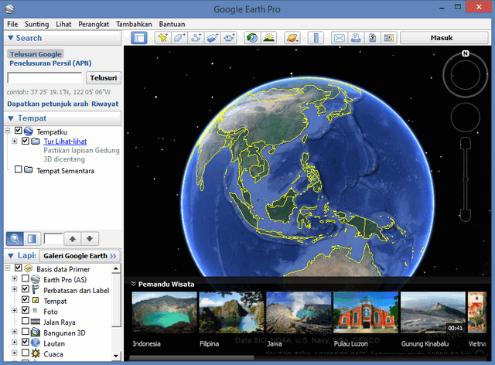This screenshot has height=365, width=495.
Task: Open the Lihat menu
Action: pyautogui.click(x=63, y=24)
